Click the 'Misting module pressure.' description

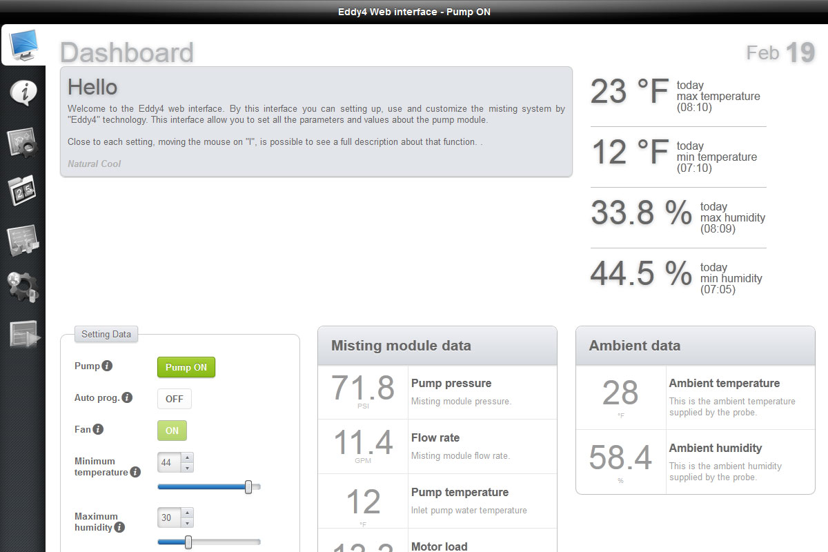461,401
